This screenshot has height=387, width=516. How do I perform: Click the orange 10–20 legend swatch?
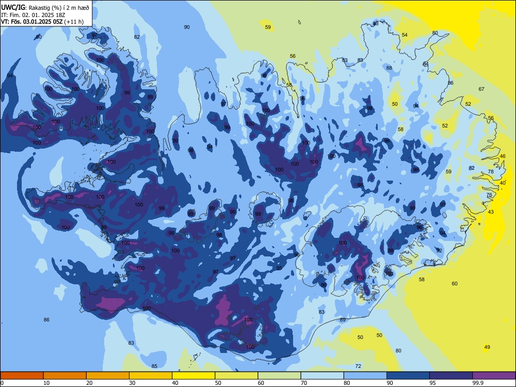click(65, 376)
